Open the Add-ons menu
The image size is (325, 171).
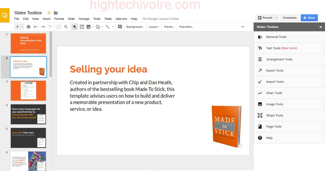pyautogui.click(x=121, y=19)
